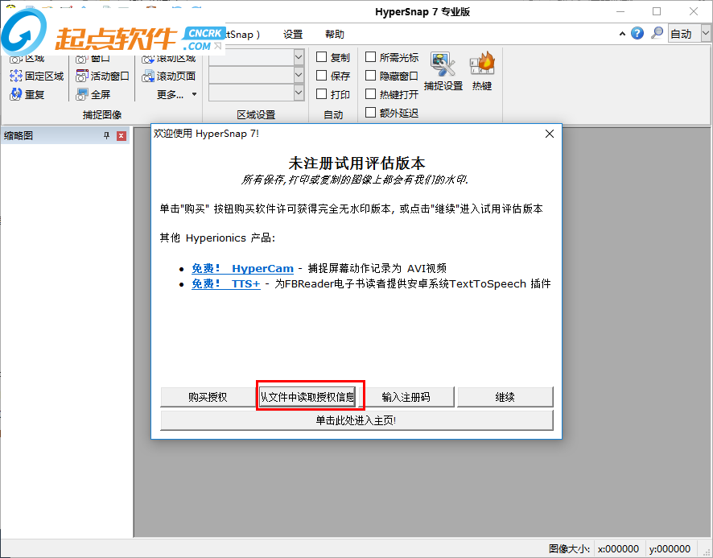Open the free TTS+ link
The image size is (713, 558).
coord(225,284)
